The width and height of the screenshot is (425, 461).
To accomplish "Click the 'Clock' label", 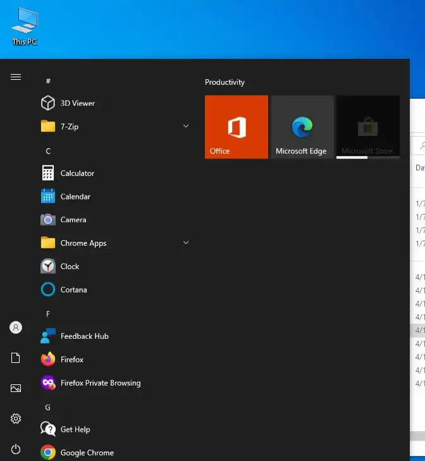I will (70, 267).
